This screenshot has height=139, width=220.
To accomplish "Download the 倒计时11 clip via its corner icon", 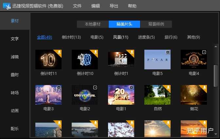I will click(x=59, y=52).
